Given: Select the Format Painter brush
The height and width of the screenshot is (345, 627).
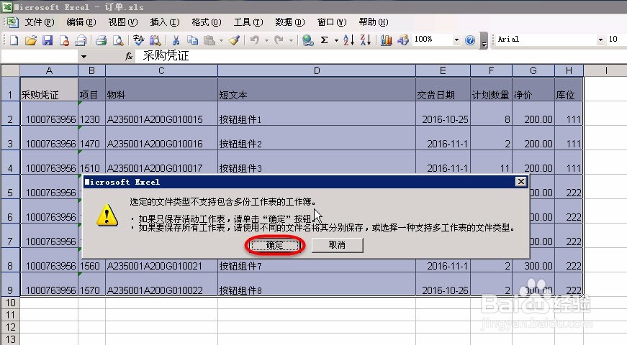Looking at the screenshot, I should [x=235, y=40].
